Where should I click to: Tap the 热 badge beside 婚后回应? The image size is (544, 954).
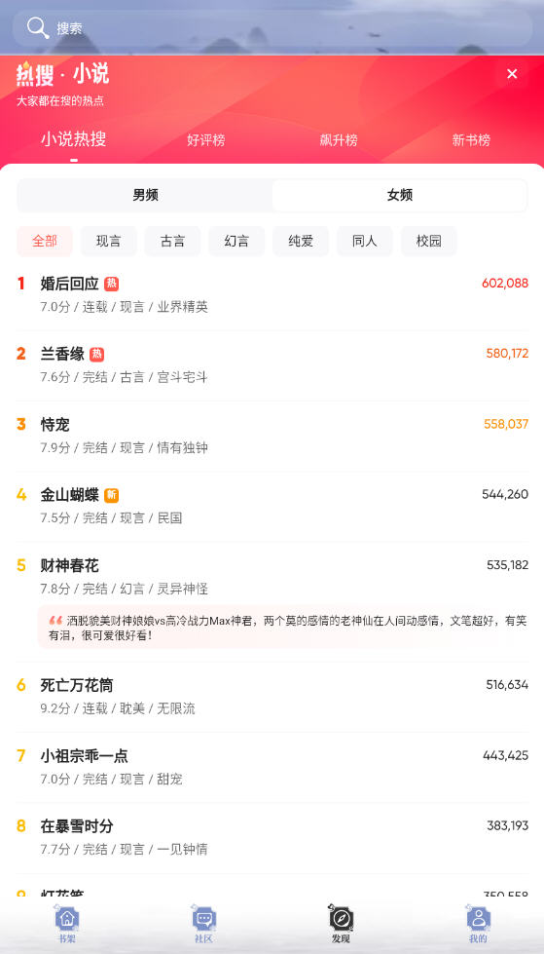pyautogui.click(x=111, y=284)
